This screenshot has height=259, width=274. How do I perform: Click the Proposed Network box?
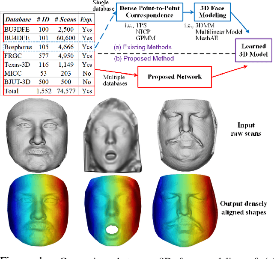175,77
